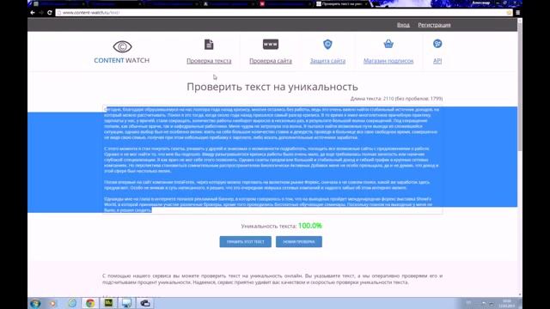Open the Проверка сайта link
The width and height of the screenshot is (550, 309).
[x=271, y=61]
